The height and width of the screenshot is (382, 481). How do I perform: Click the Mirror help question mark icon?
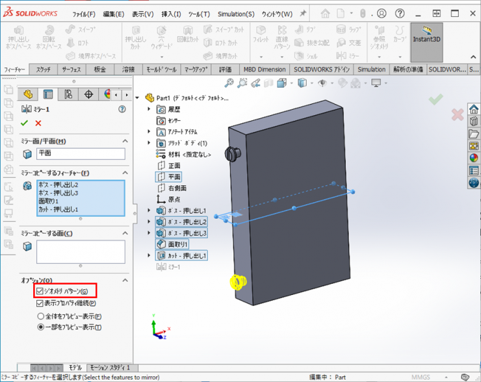tap(122, 109)
